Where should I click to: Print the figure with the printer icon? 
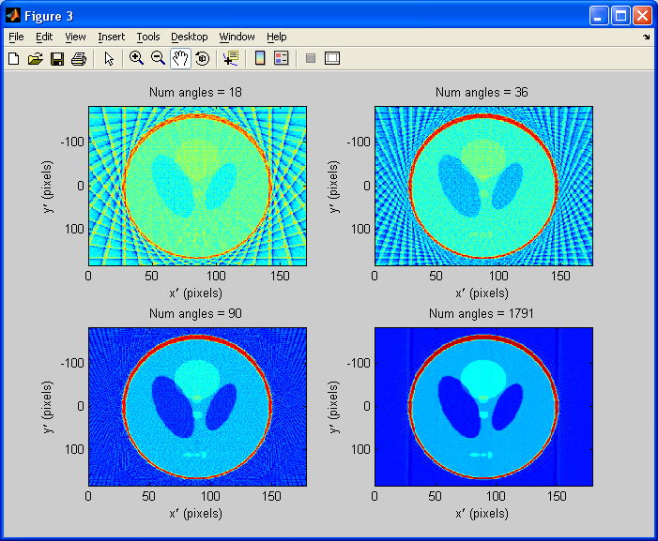pyautogui.click(x=79, y=59)
